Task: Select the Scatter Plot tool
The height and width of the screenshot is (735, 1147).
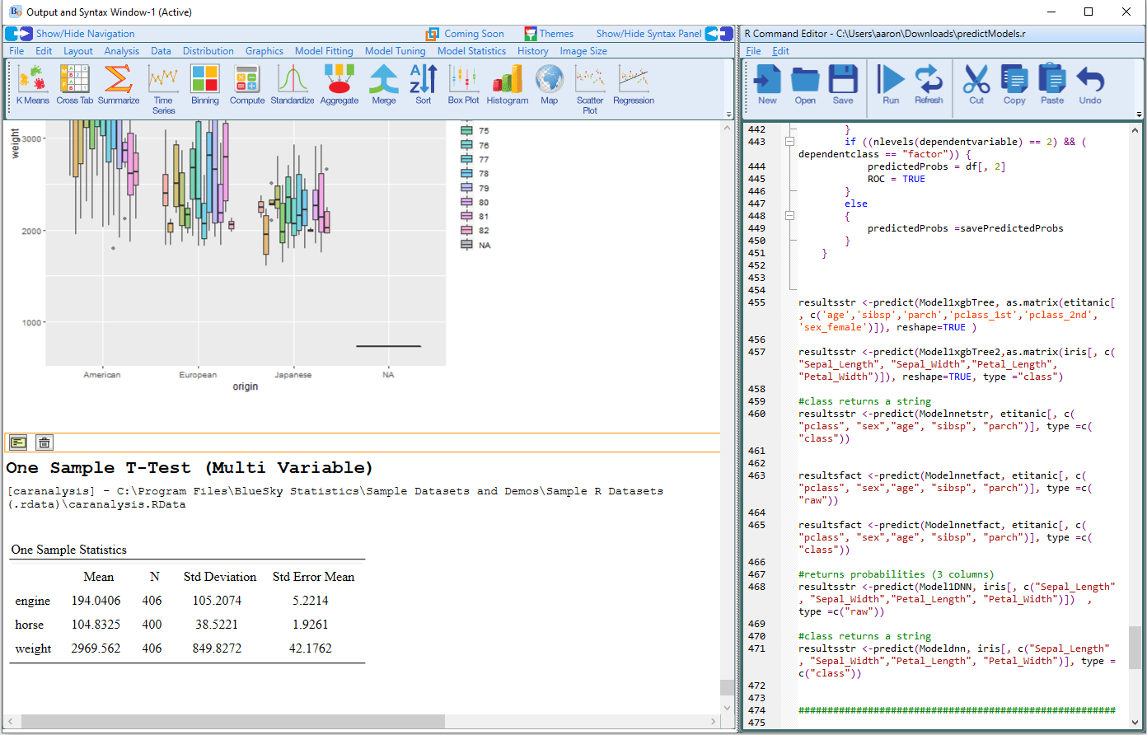Action: pyautogui.click(x=590, y=85)
